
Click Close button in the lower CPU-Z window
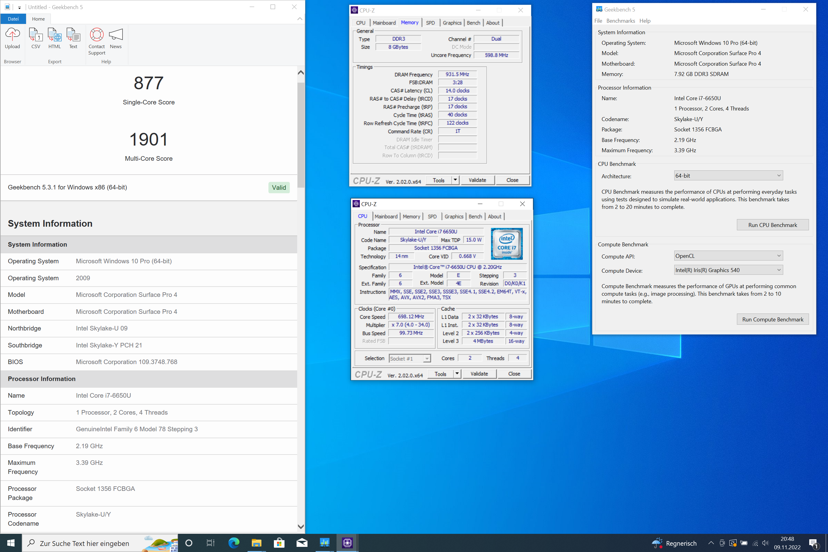(514, 374)
